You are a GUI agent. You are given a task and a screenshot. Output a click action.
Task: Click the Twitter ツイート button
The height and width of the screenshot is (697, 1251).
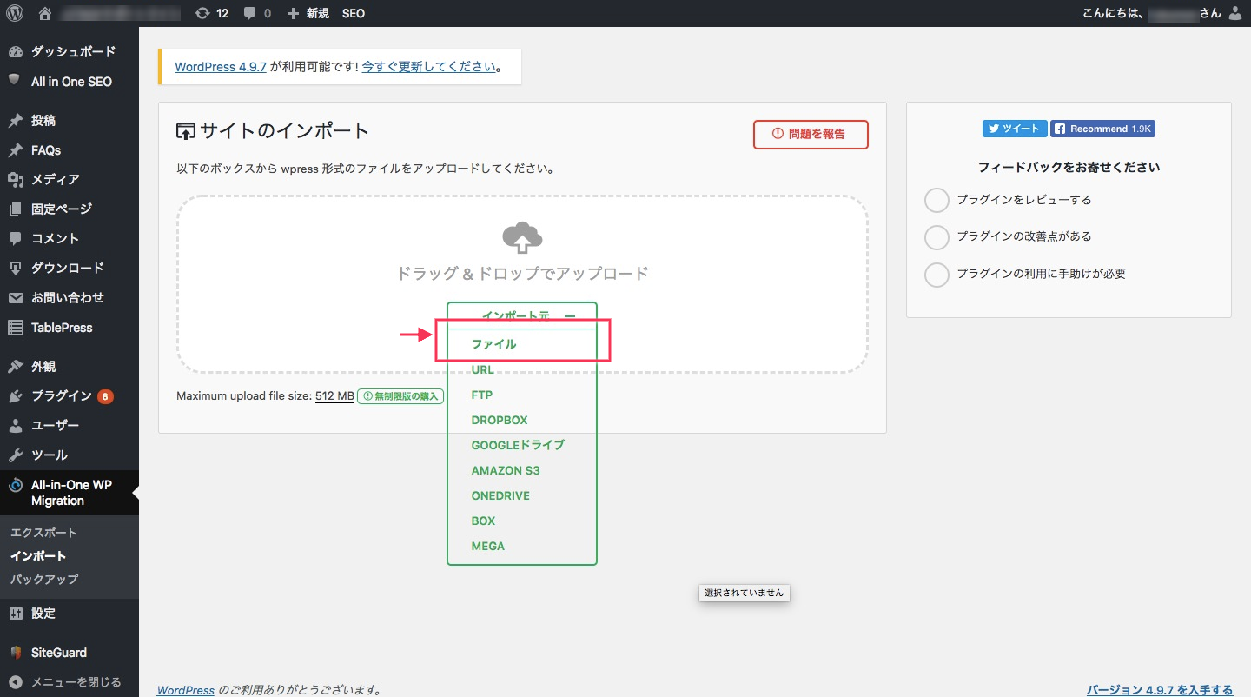tap(1014, 129)
